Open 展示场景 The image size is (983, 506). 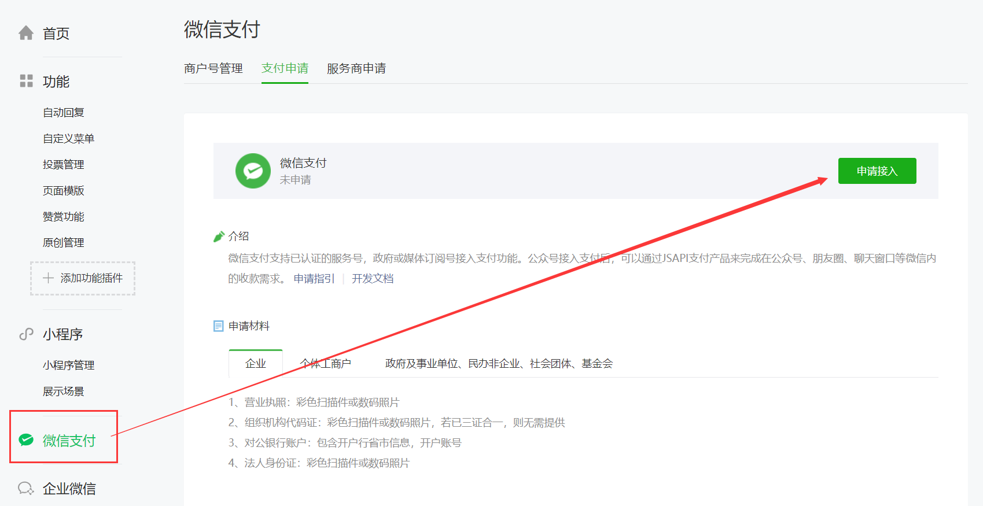[x=64, y=391]
